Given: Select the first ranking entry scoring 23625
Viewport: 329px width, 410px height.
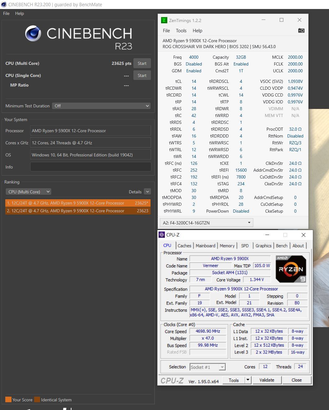Looking at the screenshot, I should 78,203.
